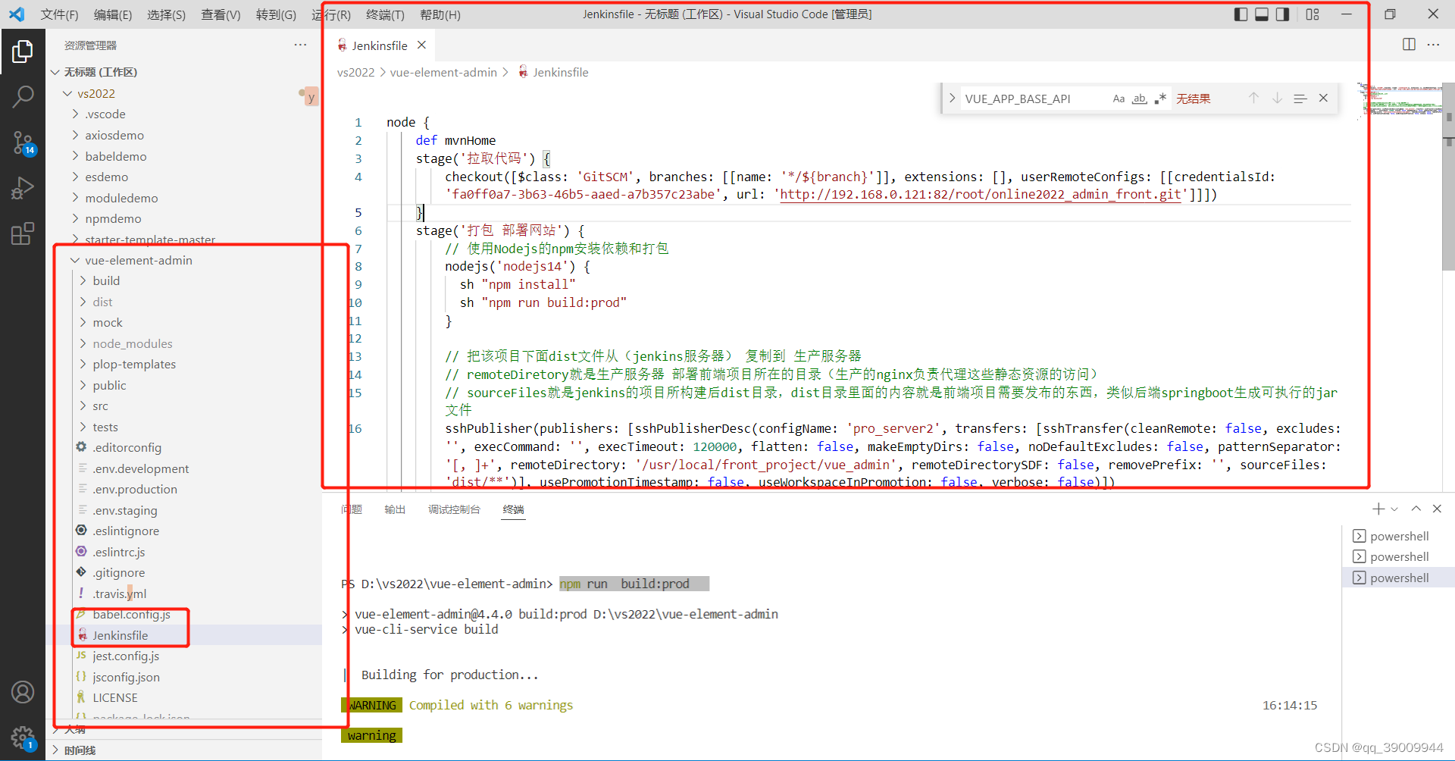The image size is (1455, 761).
Task: Select the third powershell terminal
Action: 1398,578
